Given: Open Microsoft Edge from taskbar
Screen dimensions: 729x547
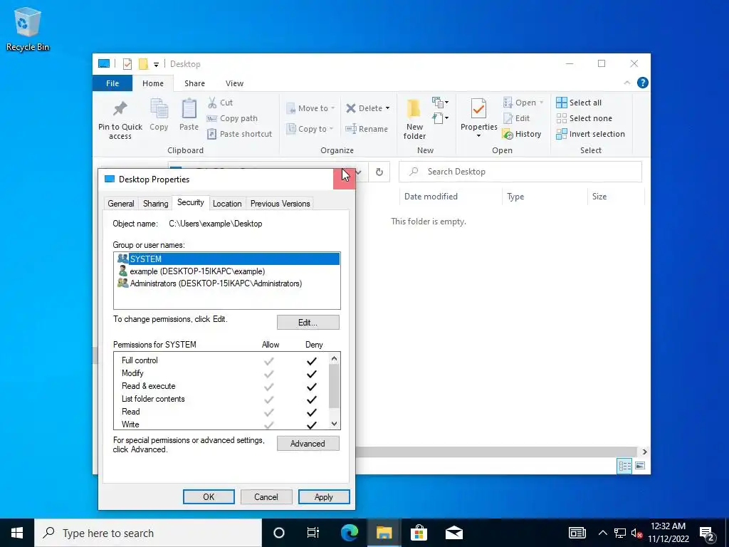Looking at the screenshot, I should 349,533.
